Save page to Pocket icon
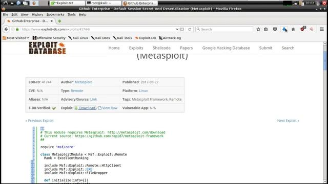Screen dimensions: 328x184 click(x=275, y=30)
